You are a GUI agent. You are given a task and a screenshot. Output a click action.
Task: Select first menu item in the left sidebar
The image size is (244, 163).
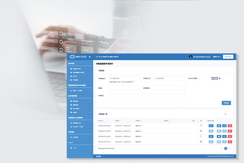77,70
